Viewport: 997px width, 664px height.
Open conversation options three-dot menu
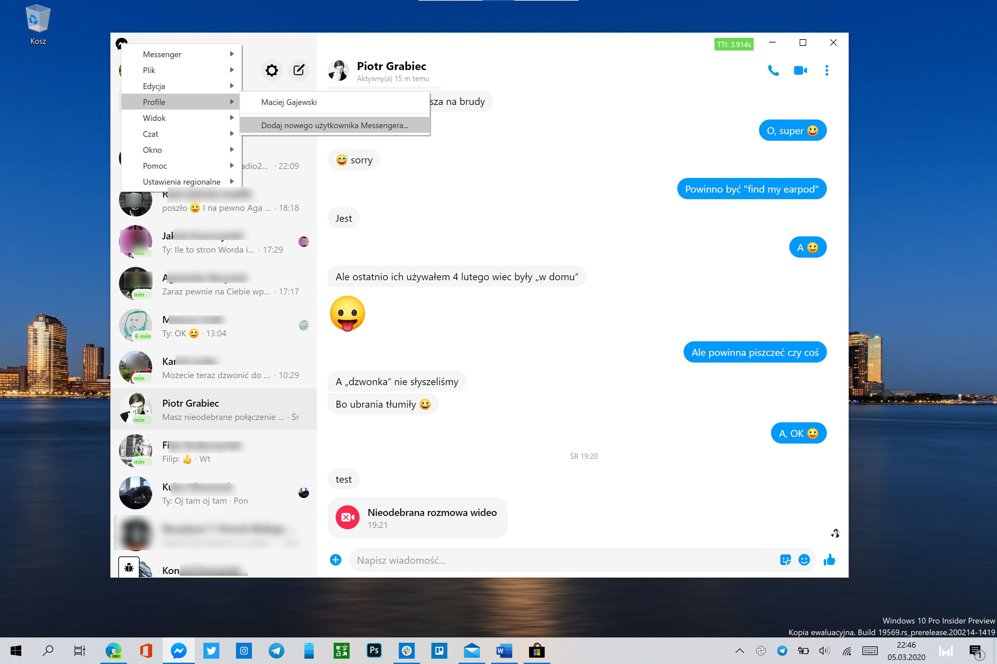(827, 70)
